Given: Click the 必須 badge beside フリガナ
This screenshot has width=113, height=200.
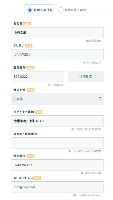Looking at the screenshot, I should pyautogui.click(x=29, y=46).
